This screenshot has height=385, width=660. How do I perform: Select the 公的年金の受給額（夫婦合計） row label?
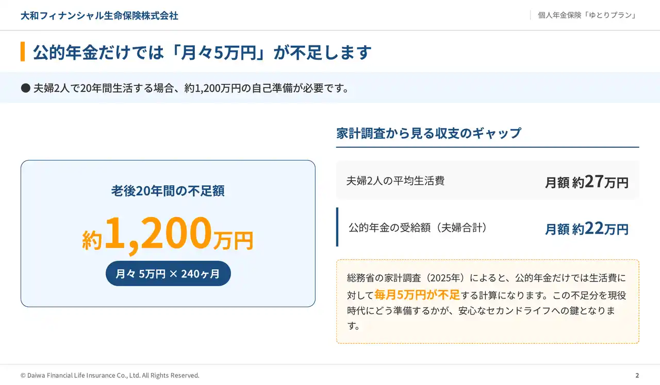click(418, 227)
